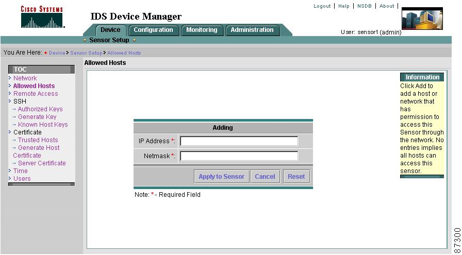Select Allowed Hosts in the TOC
462x255 pixels.
(34, 86)
